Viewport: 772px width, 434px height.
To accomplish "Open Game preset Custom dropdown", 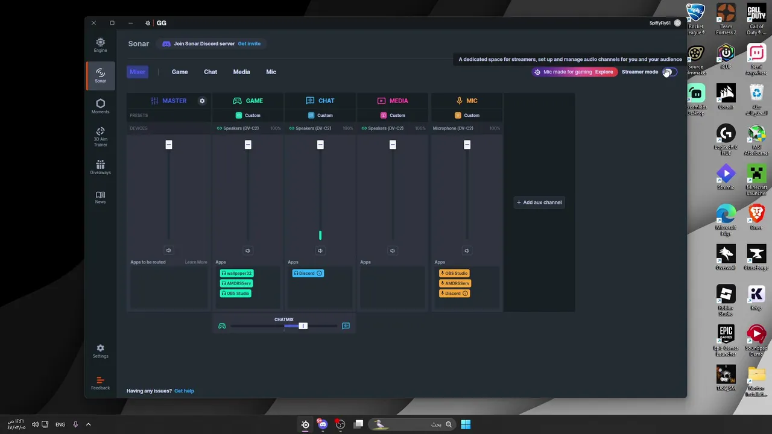I will coord(248,115).
